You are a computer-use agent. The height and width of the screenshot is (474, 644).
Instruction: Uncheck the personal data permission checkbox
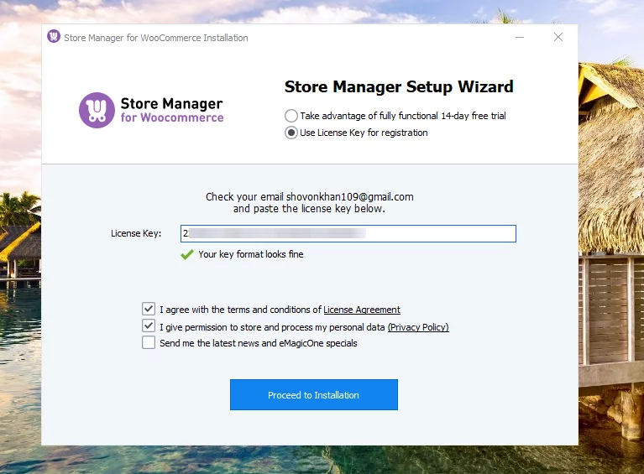click(x=149, y=326)
